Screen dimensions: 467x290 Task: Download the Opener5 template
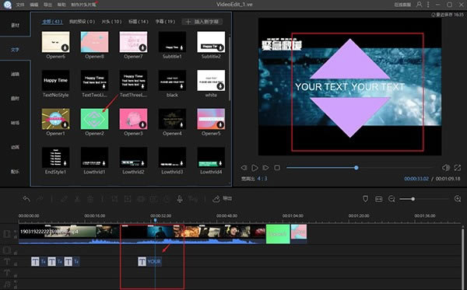220,124
